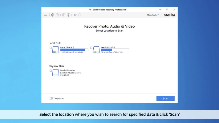Open the information icon
This screenshot has width=219, height=123.
64,15
